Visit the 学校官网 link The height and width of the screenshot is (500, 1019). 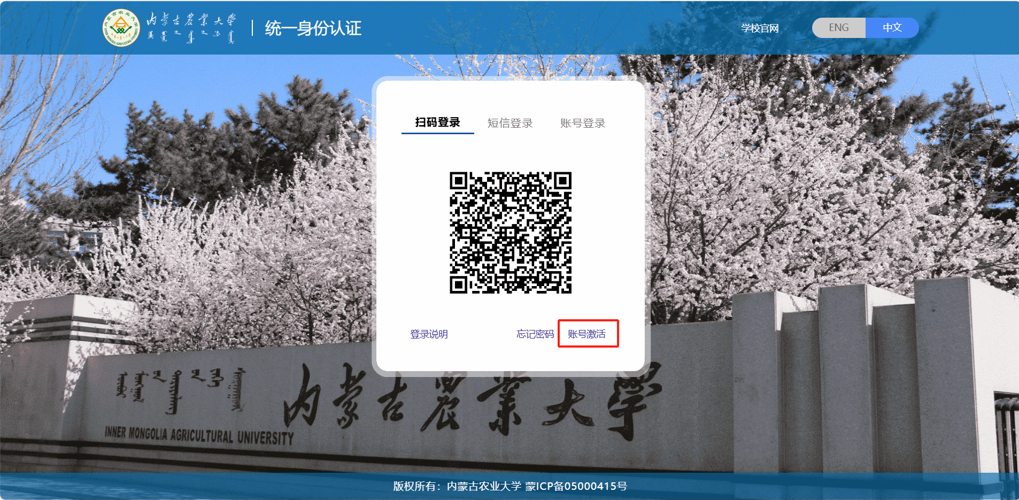pos(760,28)
